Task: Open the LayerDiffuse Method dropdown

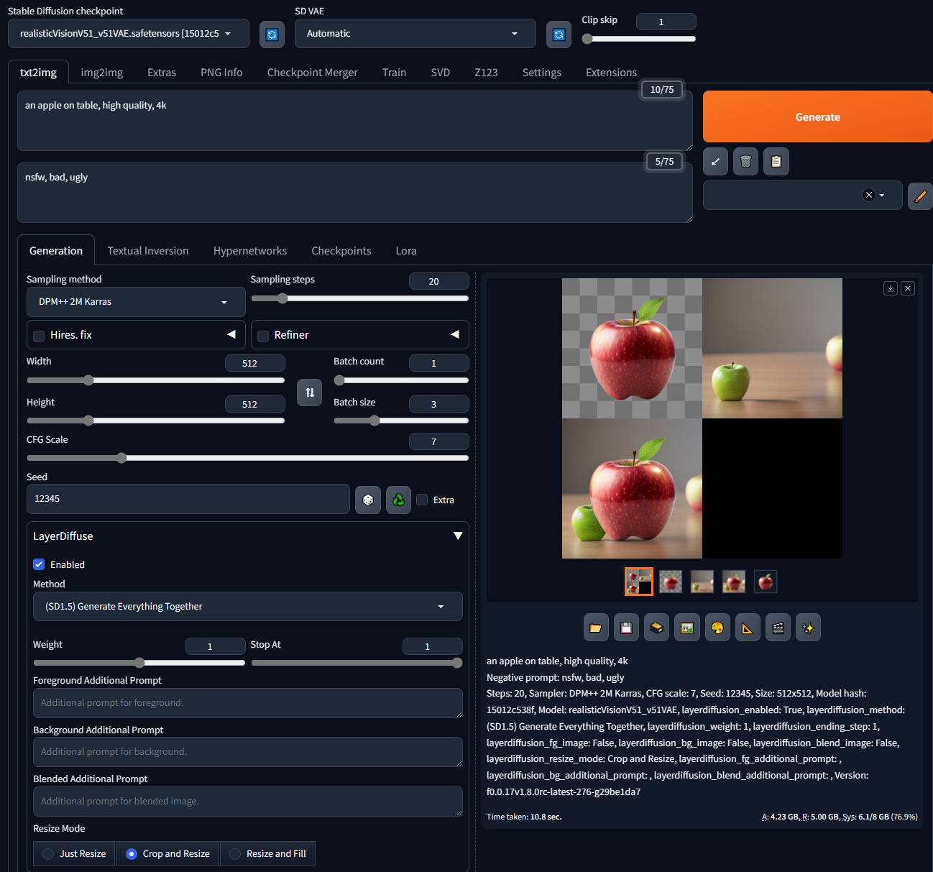Action: coord(247,607)
